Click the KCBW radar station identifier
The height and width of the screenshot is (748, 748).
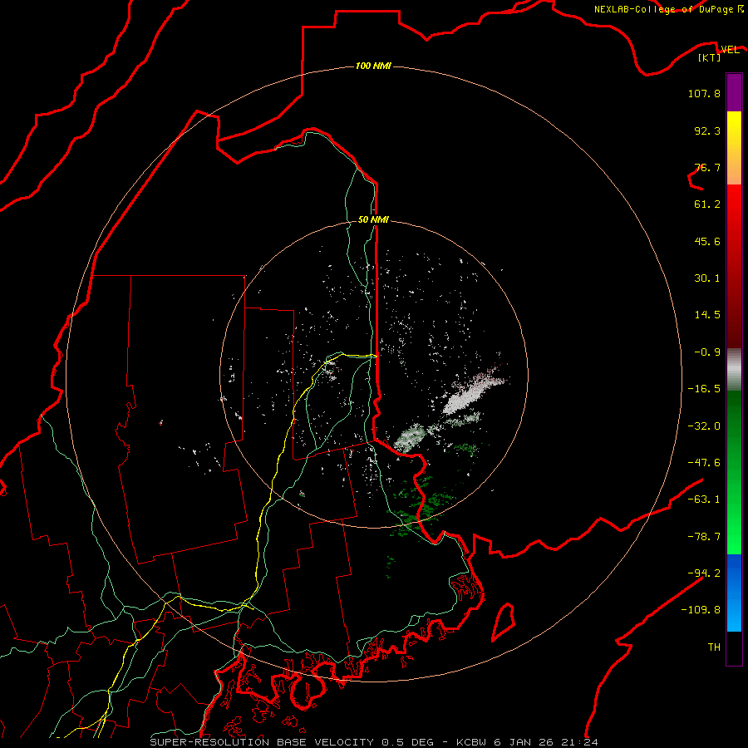click(x=473, y=742)
